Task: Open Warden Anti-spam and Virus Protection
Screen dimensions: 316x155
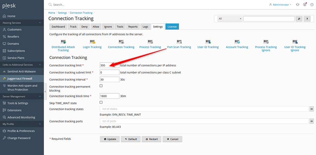Action: (22, 88)
